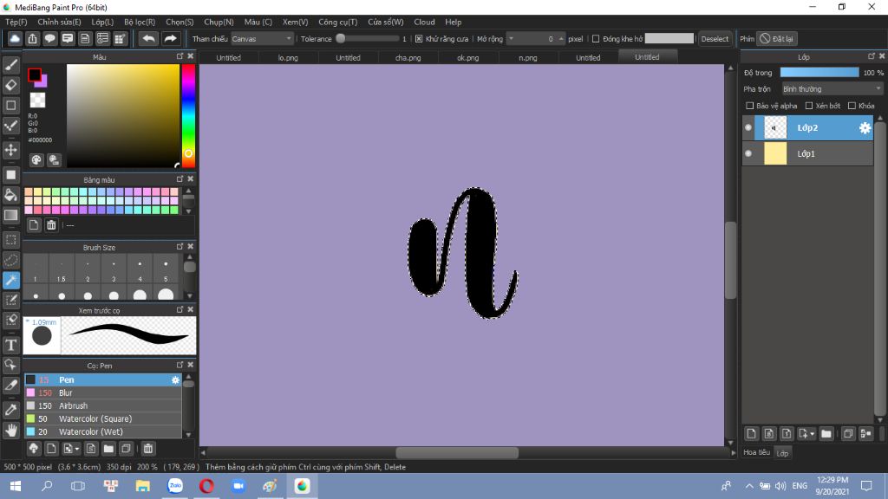Click the Deselect button
The height and width of the screenshot is (499, 888).
tap(715, 39)
